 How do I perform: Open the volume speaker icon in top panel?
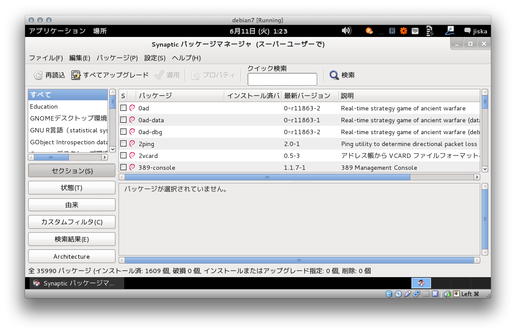(346, 31)
